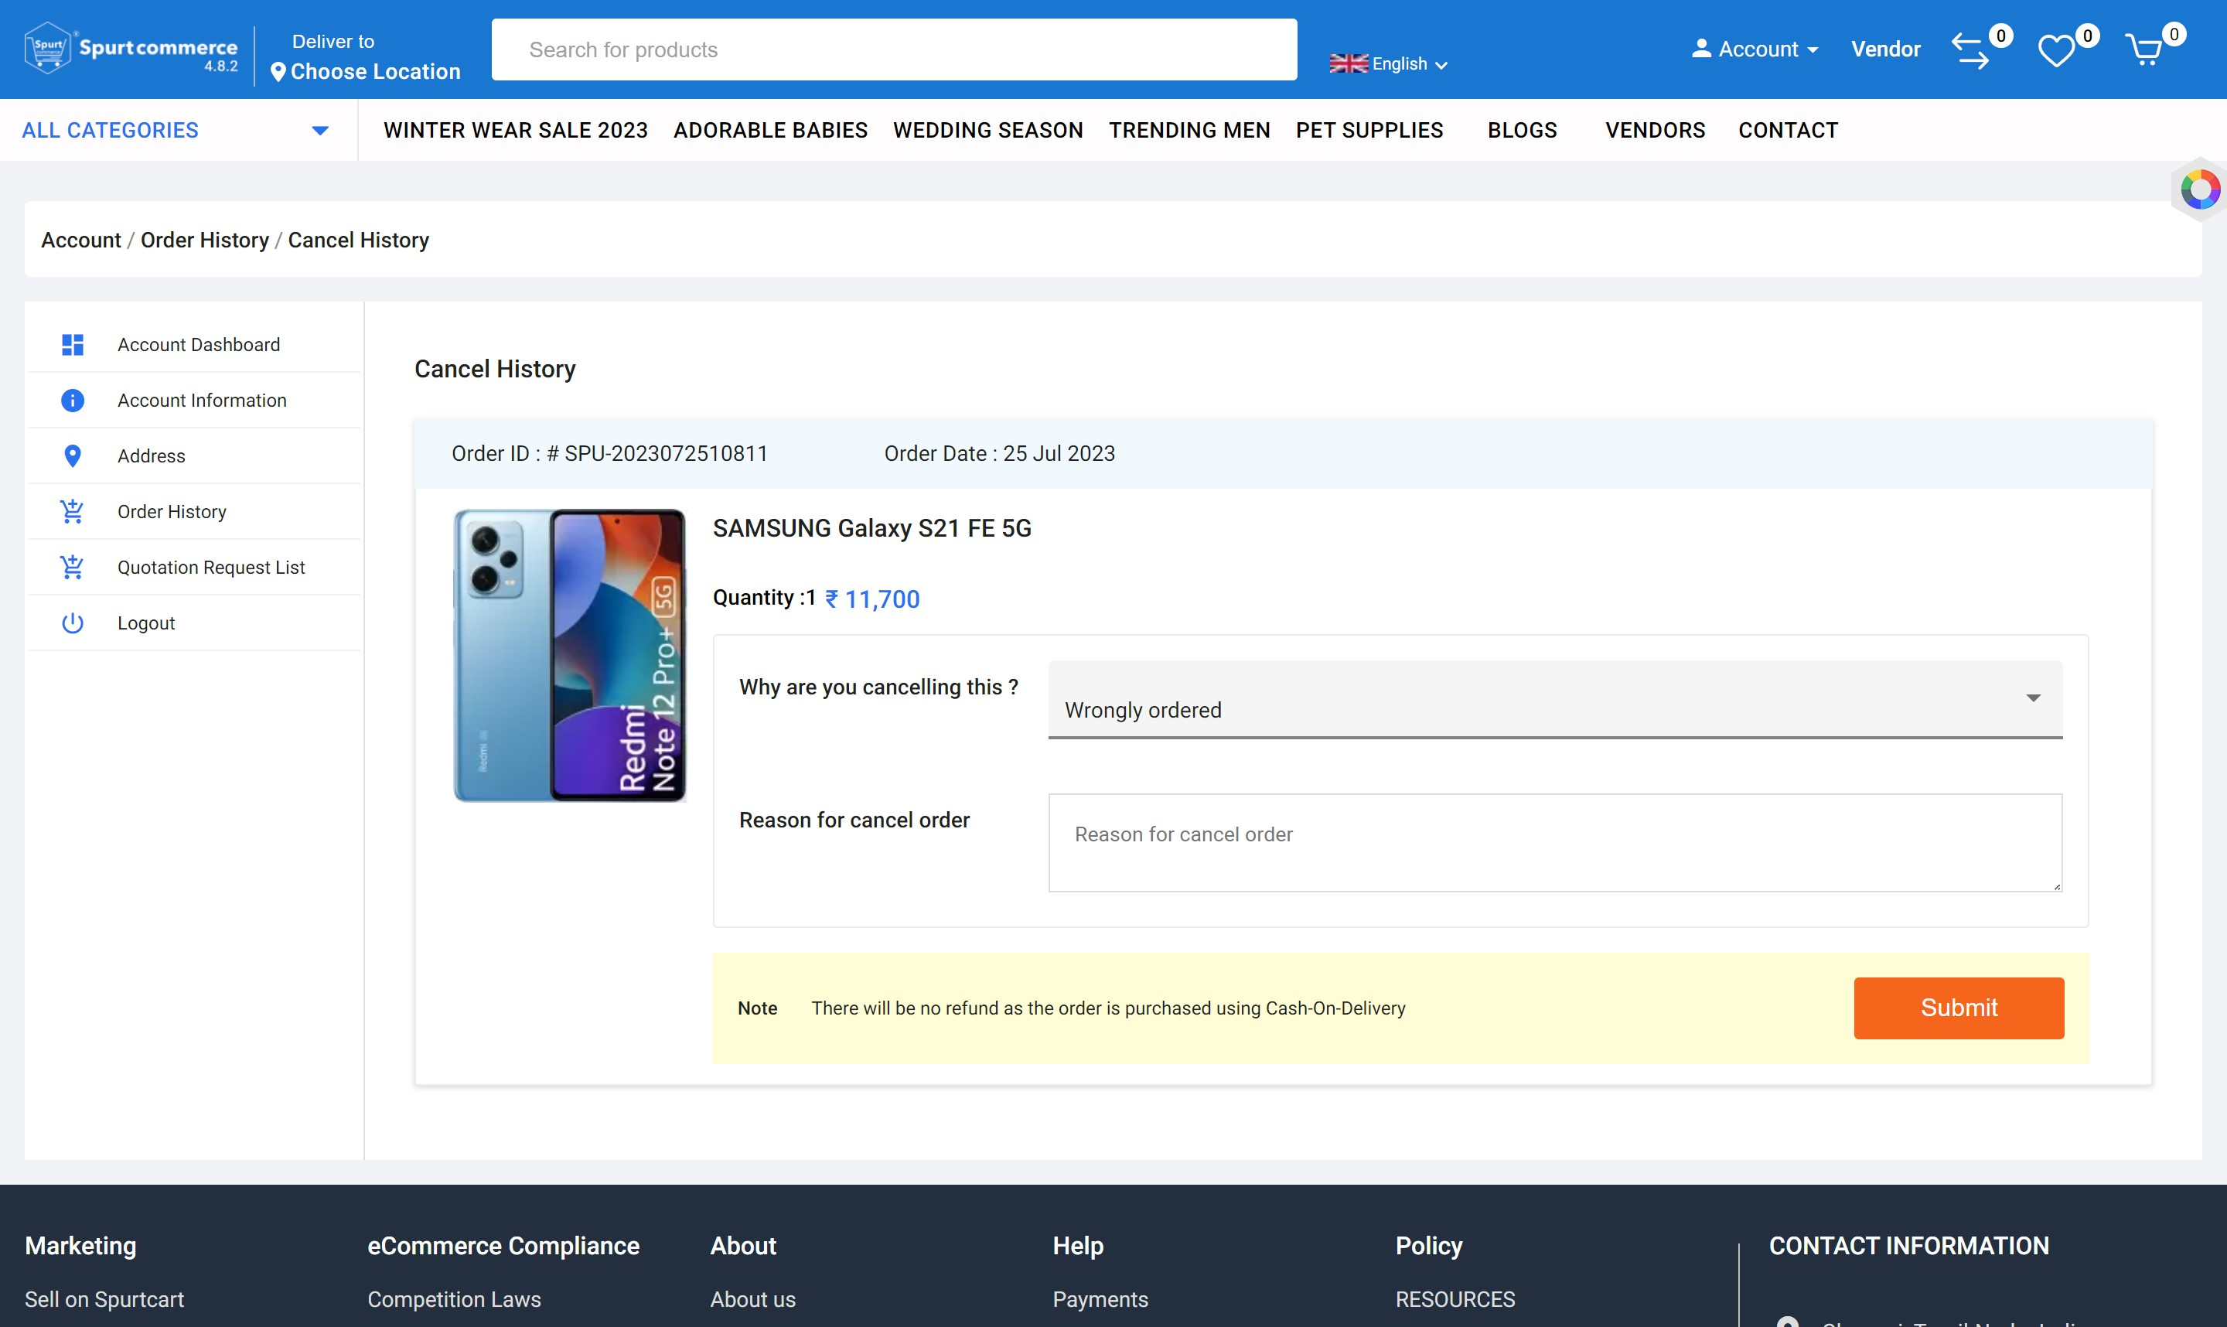
Task: Expand the Account menu caret
Action: tap(1813, 50)
